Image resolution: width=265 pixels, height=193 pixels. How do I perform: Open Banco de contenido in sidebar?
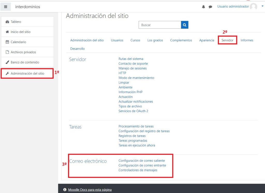(27, 62)
